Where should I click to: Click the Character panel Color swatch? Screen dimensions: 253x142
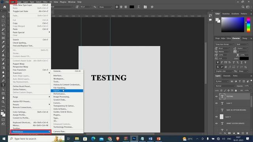(244, 58)
